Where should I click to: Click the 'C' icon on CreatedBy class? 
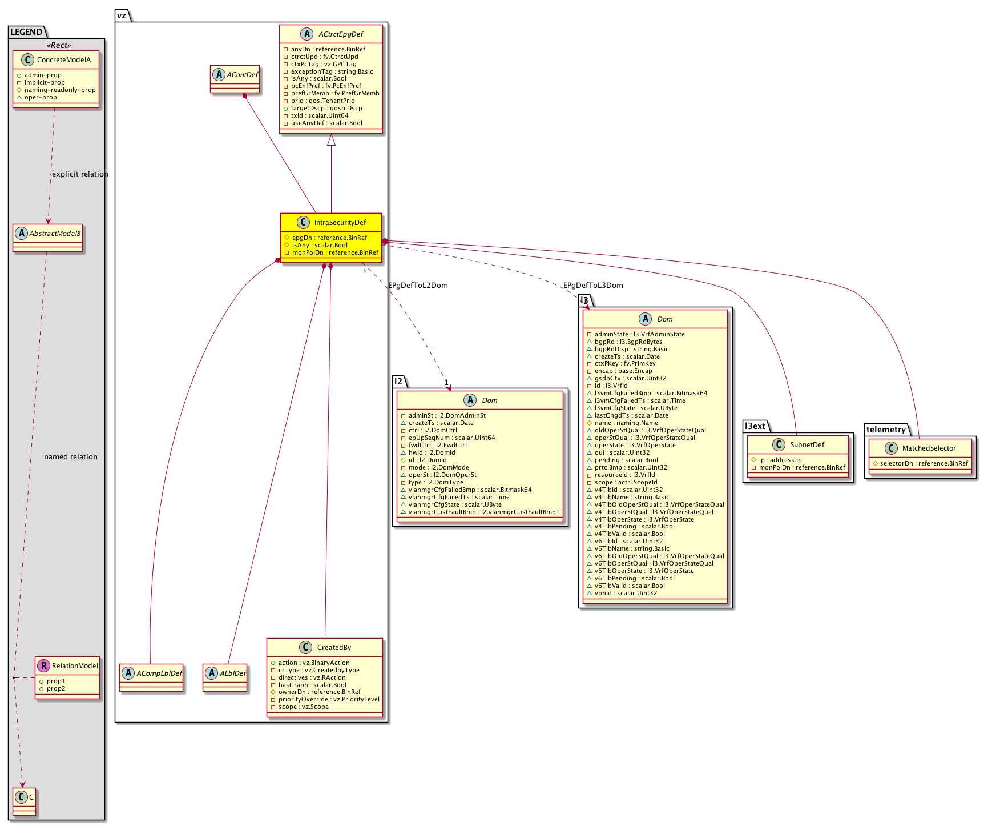(305, 647)
